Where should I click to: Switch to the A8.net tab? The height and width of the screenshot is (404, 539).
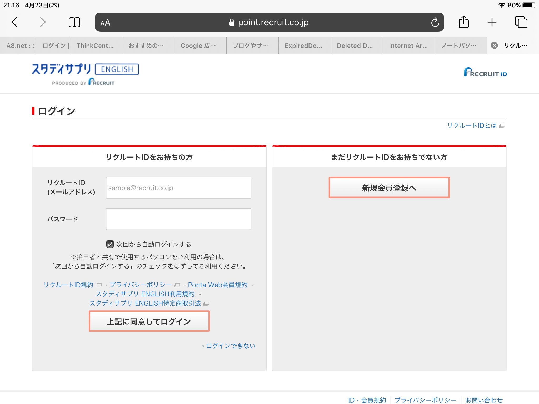[17, 46]
